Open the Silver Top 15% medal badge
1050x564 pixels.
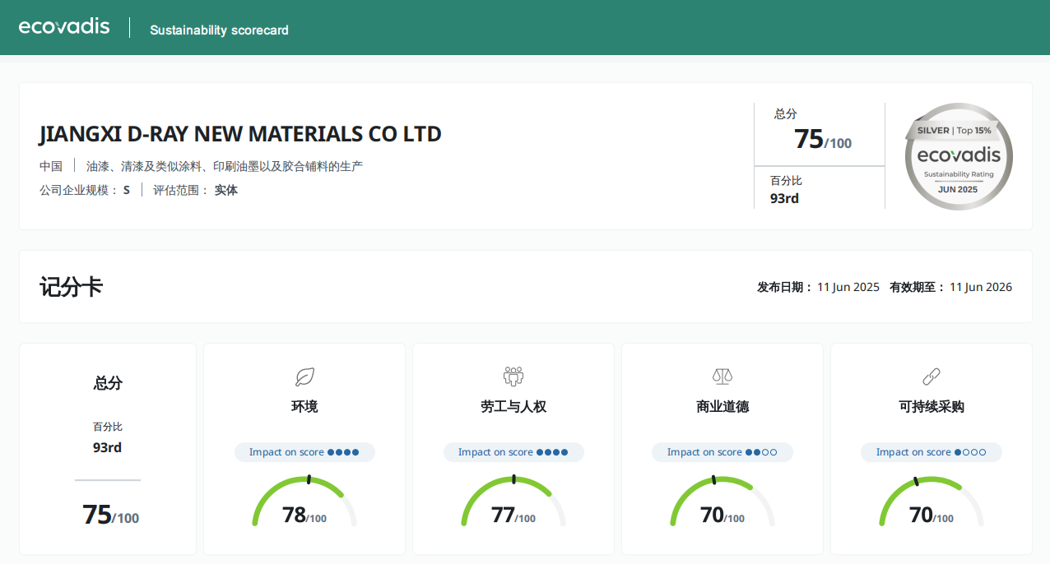click(x=959, y=156)
